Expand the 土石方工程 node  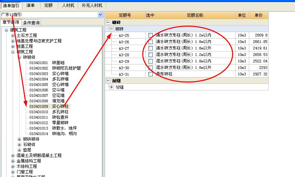13,35
